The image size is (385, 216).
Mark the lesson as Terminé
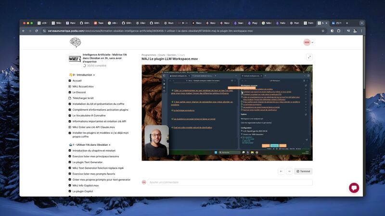[x=303, y=171]
